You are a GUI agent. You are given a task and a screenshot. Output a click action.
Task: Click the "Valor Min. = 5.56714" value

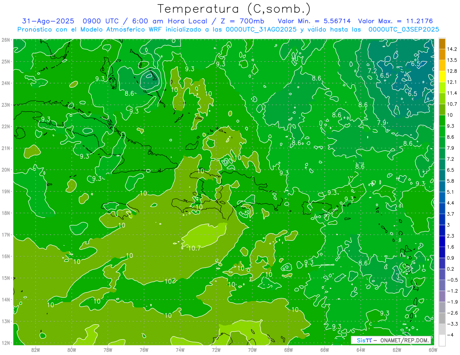click(314, 21)
